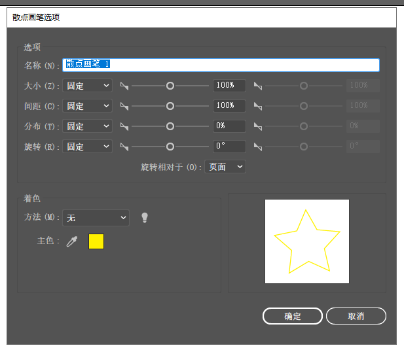
Task: Click the colorization tips lightbulb icon
Action: point(145,218)
